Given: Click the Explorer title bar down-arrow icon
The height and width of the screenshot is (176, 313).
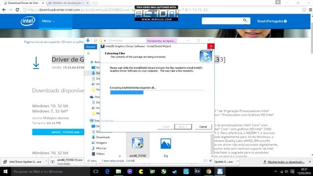Looking at the screenshot, I should 88,40.
